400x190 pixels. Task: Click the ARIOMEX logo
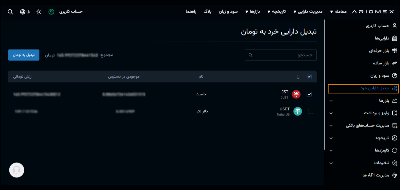pos(373,12)
